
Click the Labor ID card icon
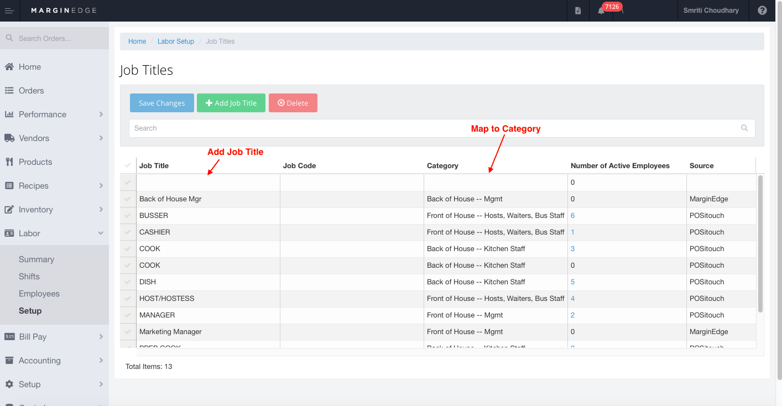9,233
